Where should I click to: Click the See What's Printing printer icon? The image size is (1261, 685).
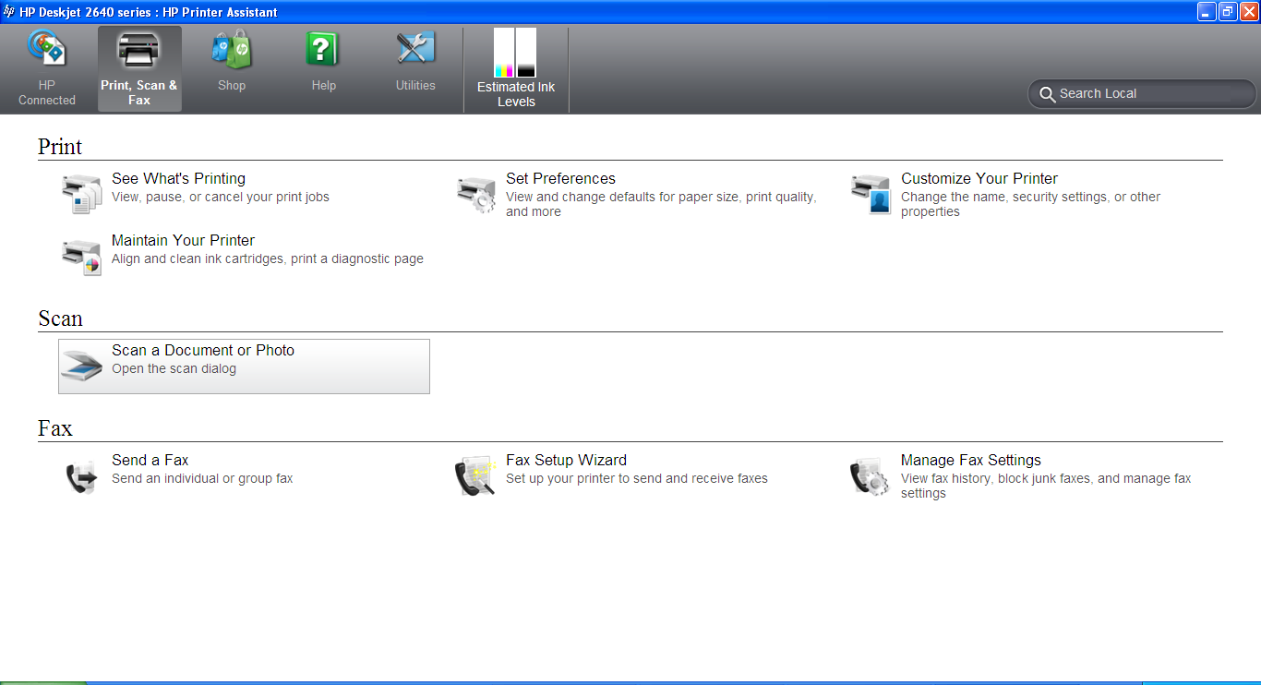tap(81, 194)
